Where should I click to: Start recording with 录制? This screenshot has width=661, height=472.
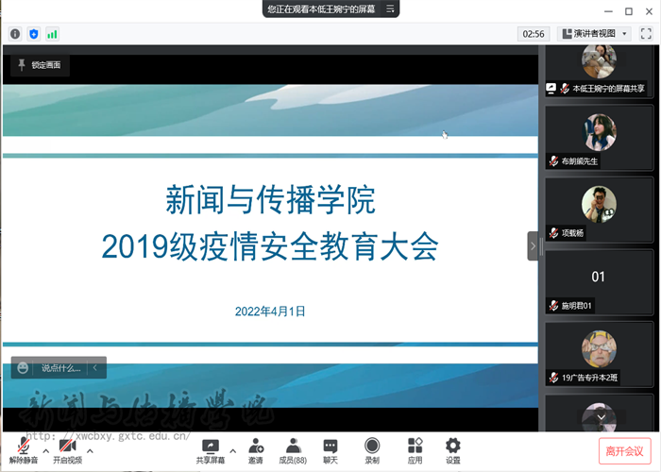click(372, 451)
